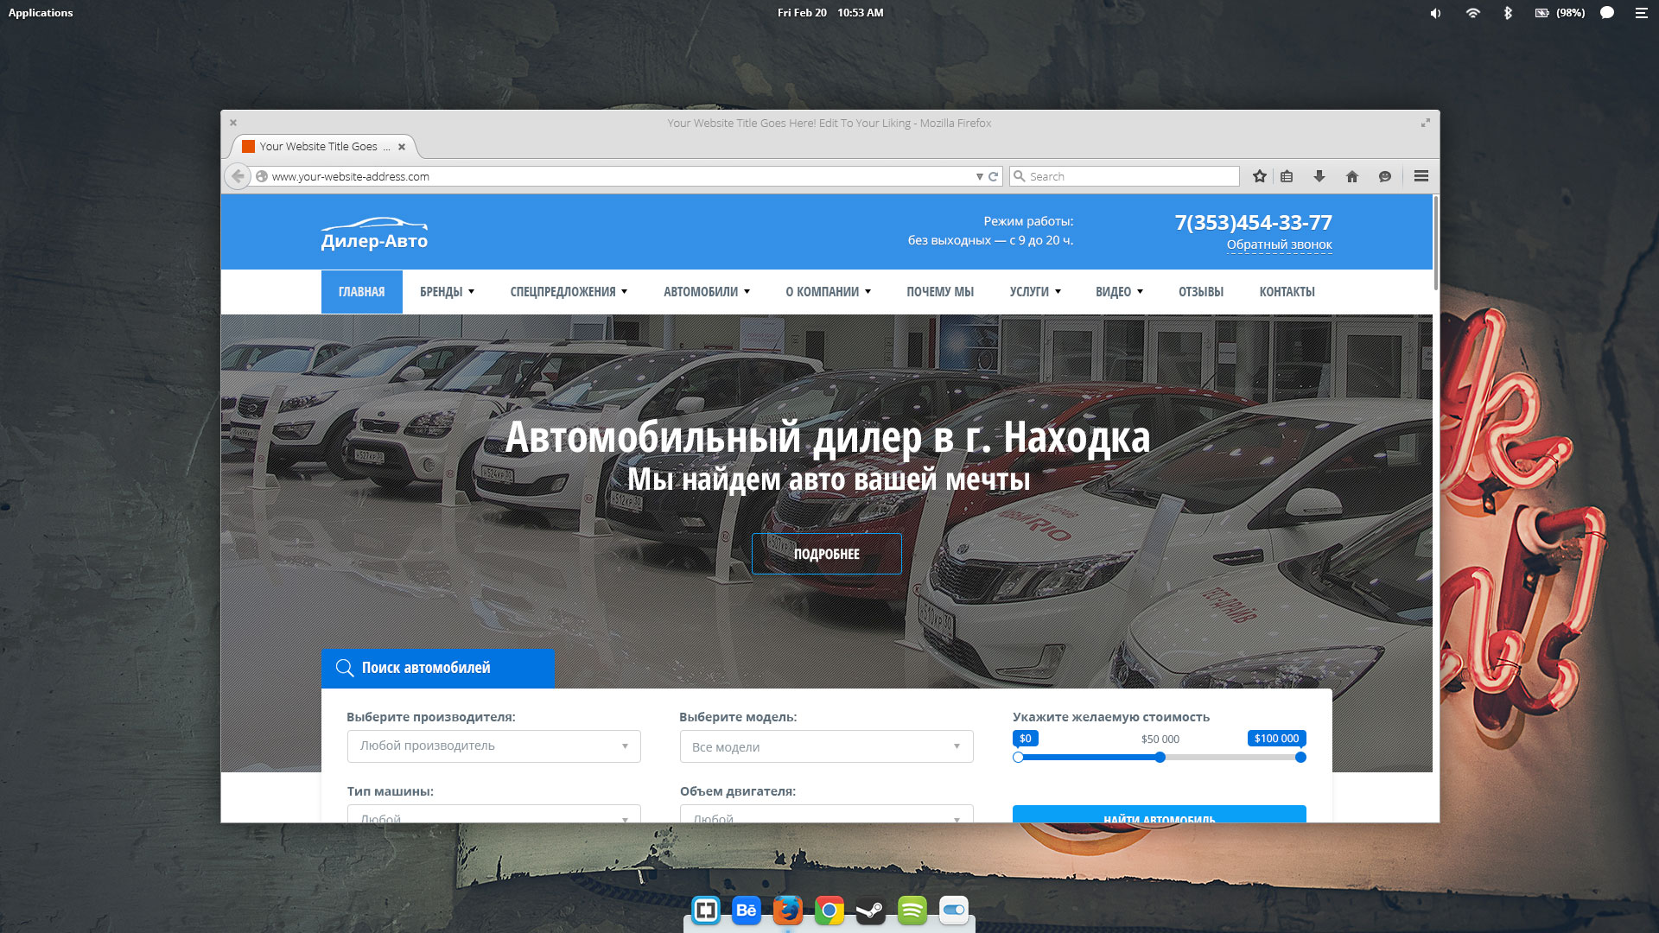Image resolution: width=1659 pixels, height=933 pixels.
Task: Open the Обратный звонок link
Action: coord(1280,244)
